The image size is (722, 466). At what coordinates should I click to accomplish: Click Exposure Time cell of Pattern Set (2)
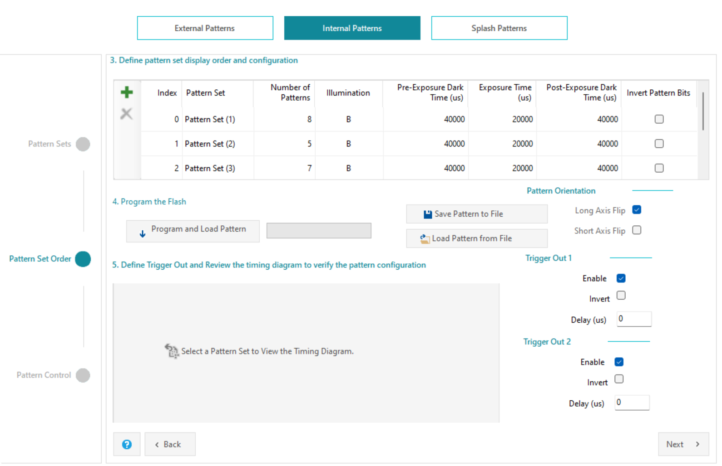pyautogui.click(x=502, y=144)
